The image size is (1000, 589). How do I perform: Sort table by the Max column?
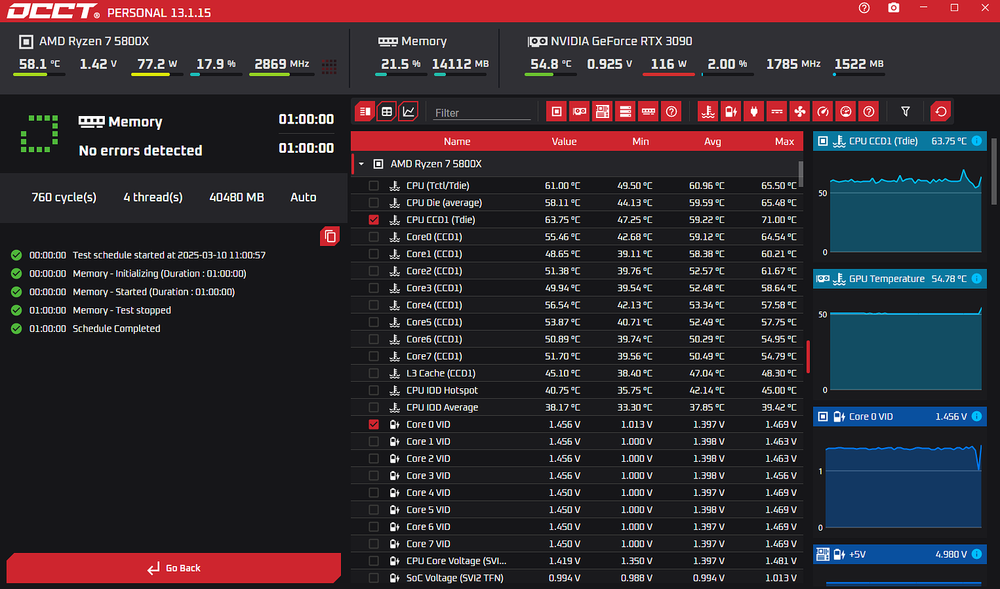pyautogui.click(x=784, y=141)
